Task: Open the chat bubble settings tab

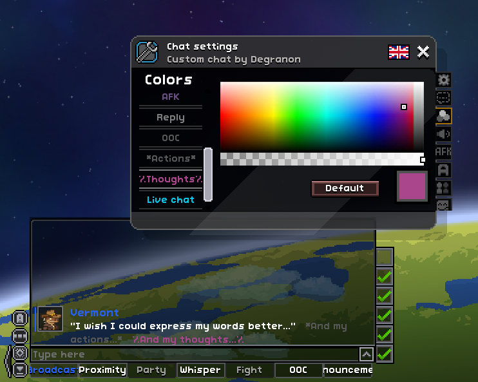Action: coord(443,98)
